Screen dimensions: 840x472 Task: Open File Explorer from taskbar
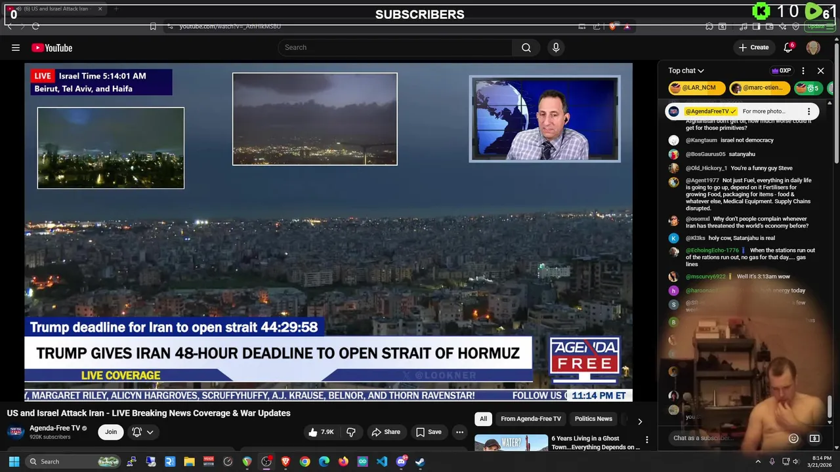tap(189, 462)
